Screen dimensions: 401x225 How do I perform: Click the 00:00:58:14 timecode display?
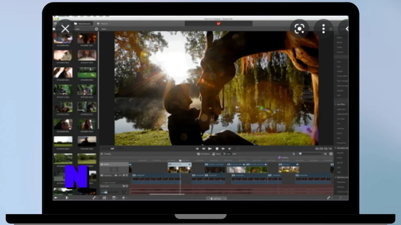(323, 148)
